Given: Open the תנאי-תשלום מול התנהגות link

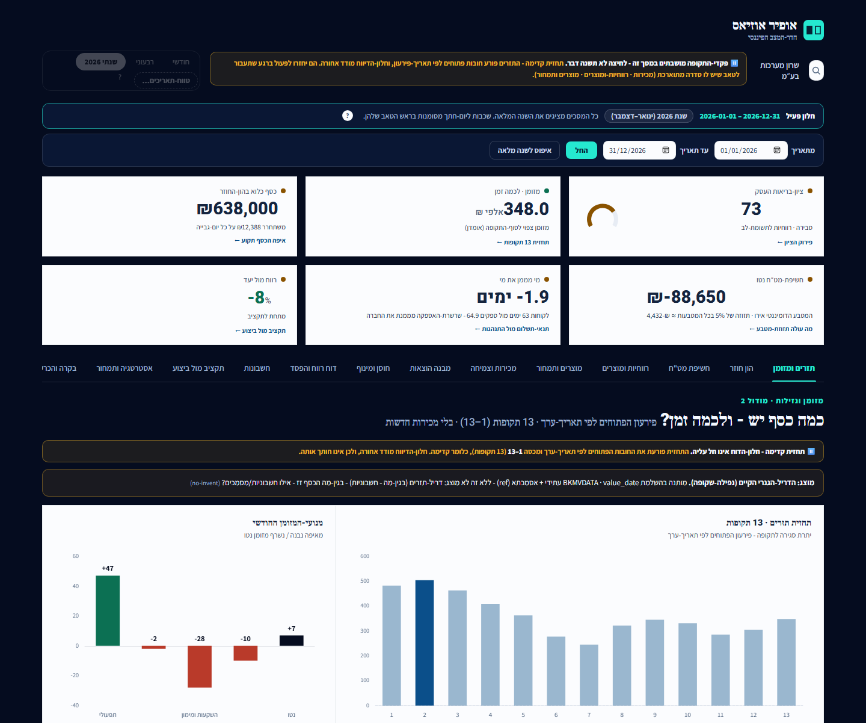Looking at the screenshot, I should [512, 329].
